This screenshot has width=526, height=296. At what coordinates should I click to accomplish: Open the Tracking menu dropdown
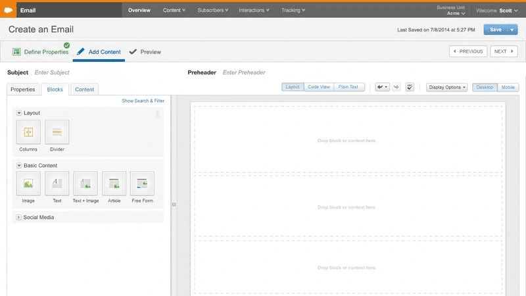click(293, 10)
